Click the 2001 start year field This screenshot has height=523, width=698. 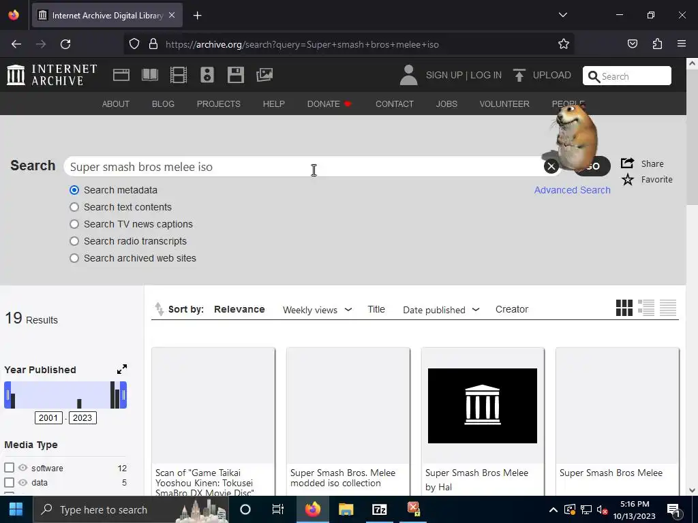48,417
